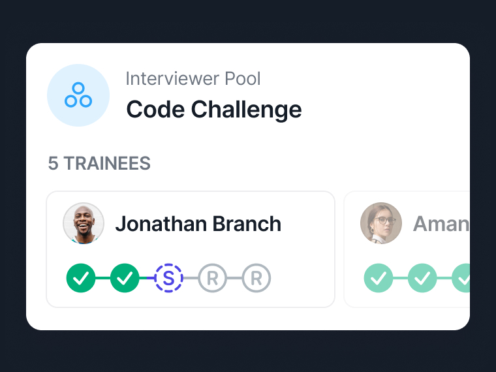Click the interviewer pool three-circles icon
This screenshot has height=372, width=496.
pyautogui.click(x=78, y=95)
